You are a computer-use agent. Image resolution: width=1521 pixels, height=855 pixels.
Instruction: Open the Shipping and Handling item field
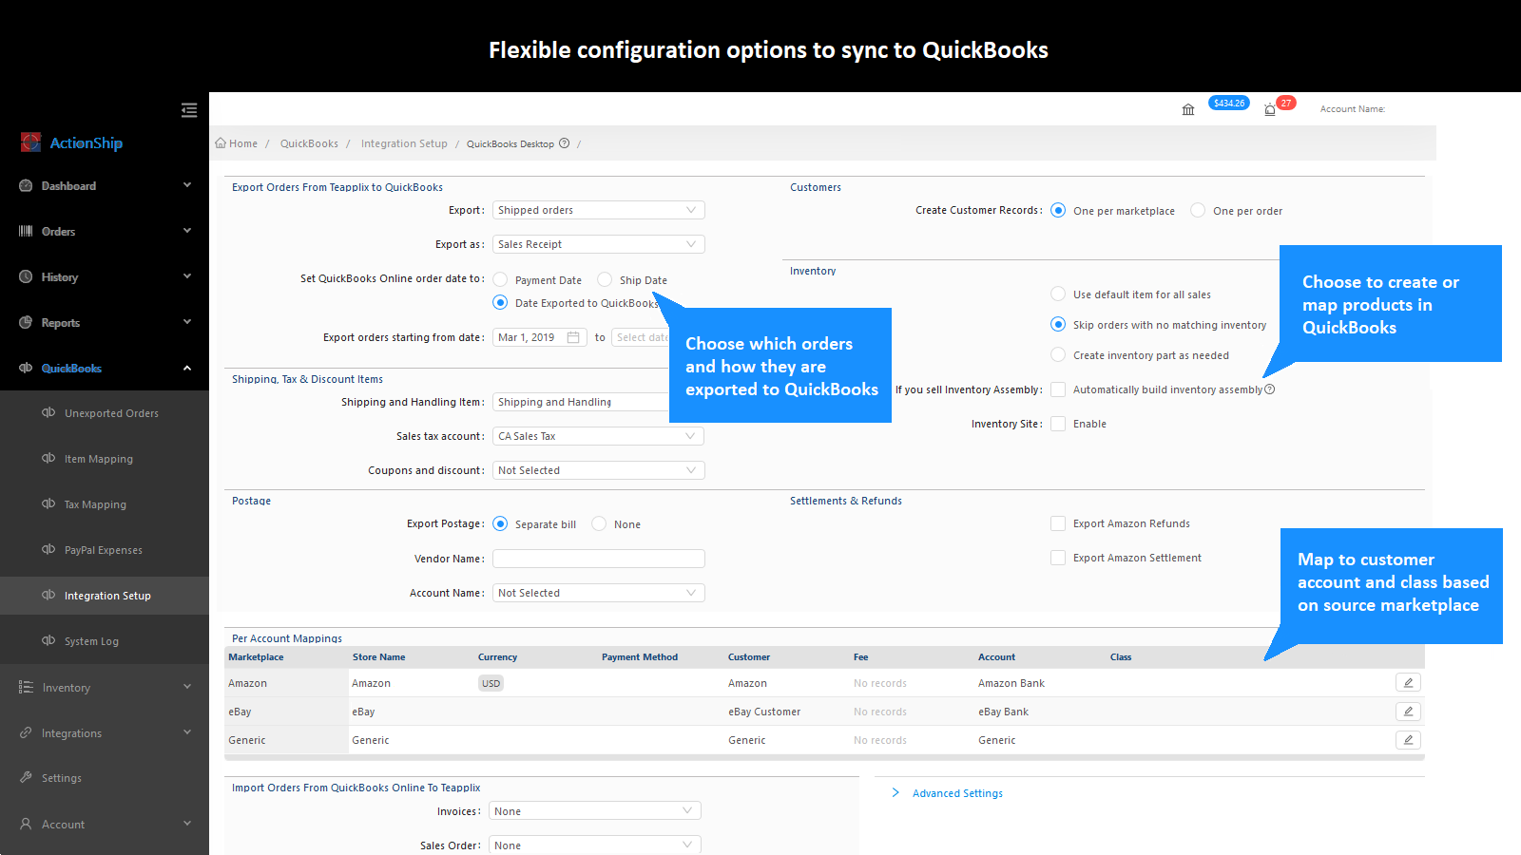[x=581, y=402]
